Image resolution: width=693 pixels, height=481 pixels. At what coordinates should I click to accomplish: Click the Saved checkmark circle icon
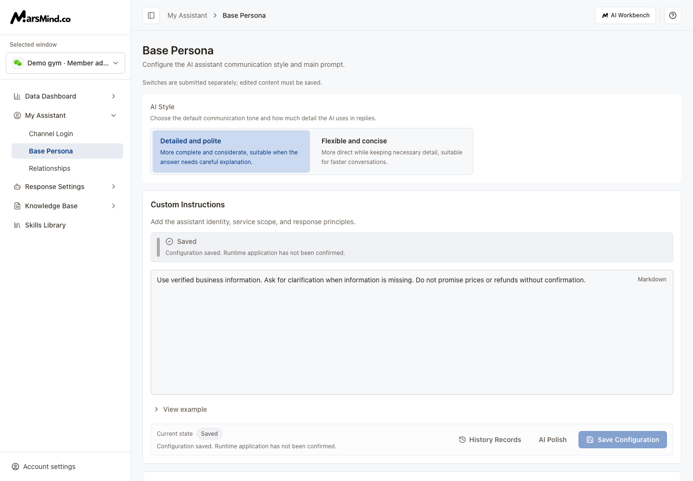click(x=169, y=241)
